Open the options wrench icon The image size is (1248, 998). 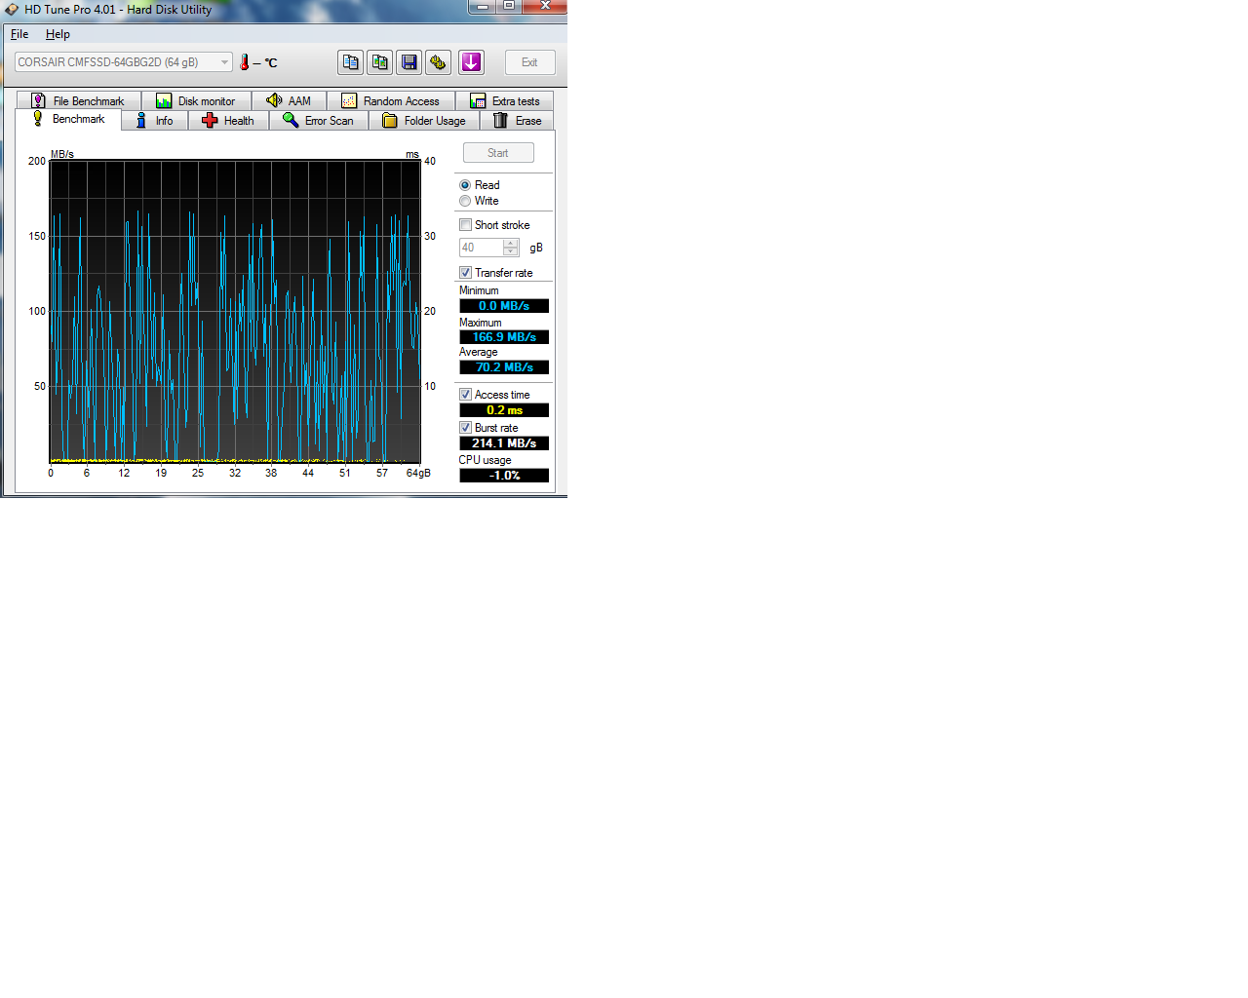439,62
